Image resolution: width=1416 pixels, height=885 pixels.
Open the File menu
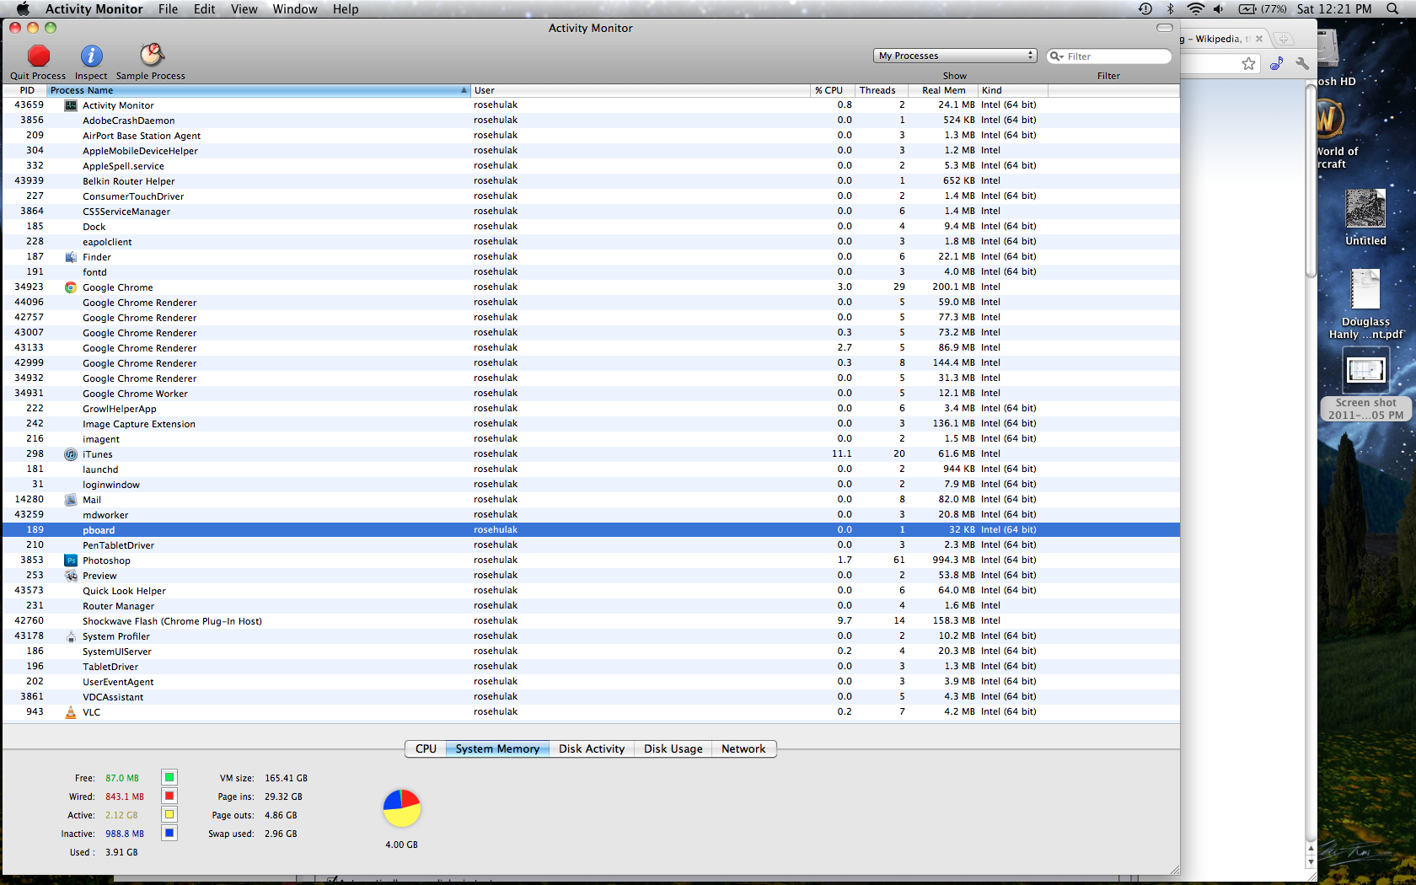tap(168, 8)
